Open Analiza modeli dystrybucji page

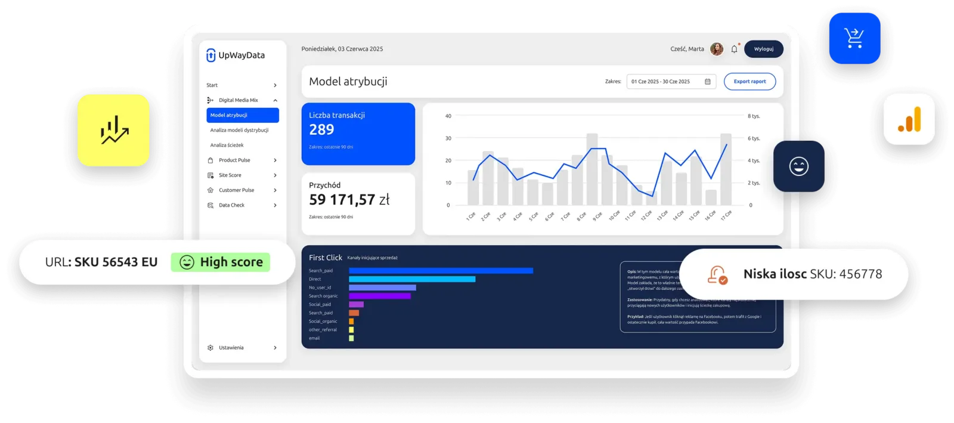239,130
